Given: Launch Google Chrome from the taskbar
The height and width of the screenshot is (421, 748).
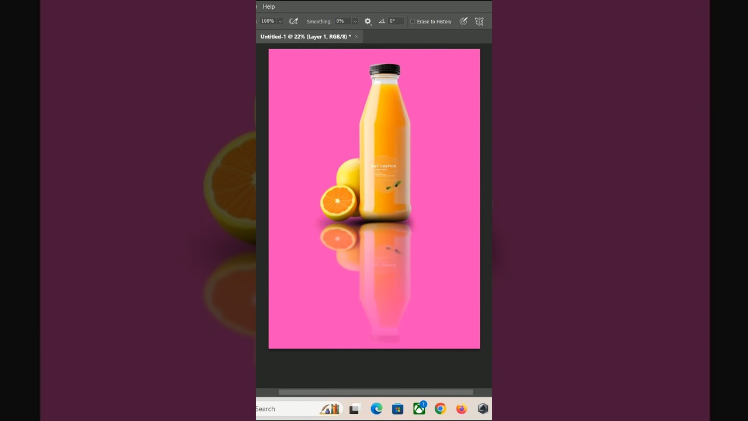Looking at the screenshot, I should coord(441,409).
